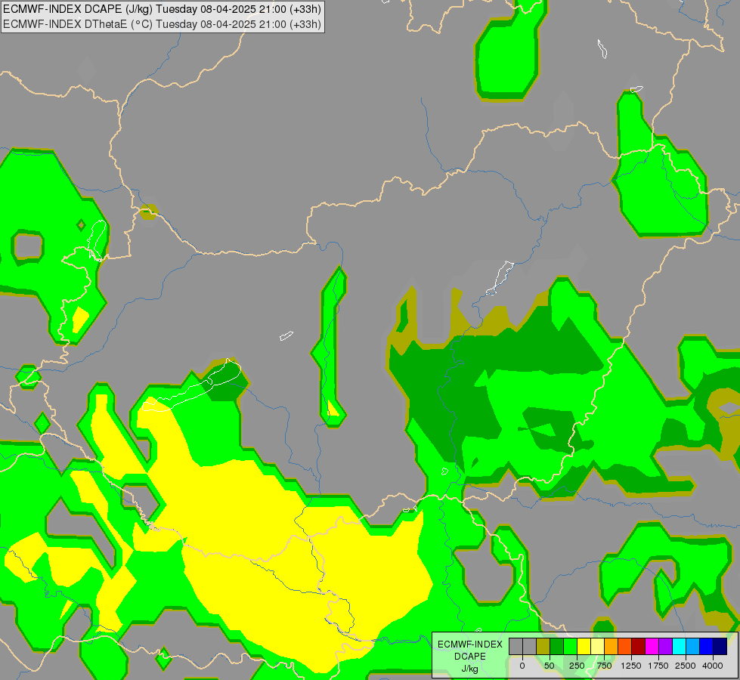Click the legend value 50

(x=550, y=666)
